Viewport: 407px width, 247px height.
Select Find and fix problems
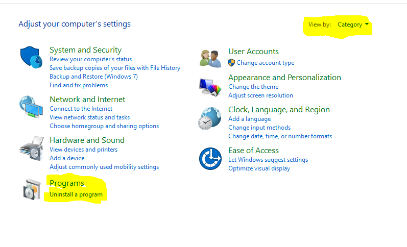pyautogui.click(x=79, y=85)
